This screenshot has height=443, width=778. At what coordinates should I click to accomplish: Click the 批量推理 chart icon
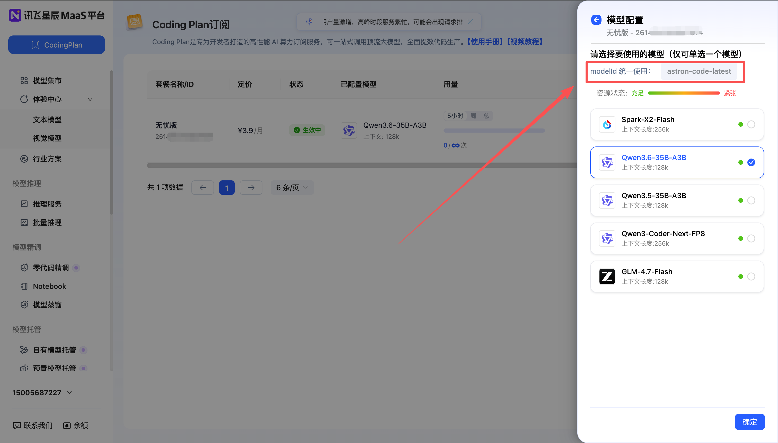pos(24,223)
